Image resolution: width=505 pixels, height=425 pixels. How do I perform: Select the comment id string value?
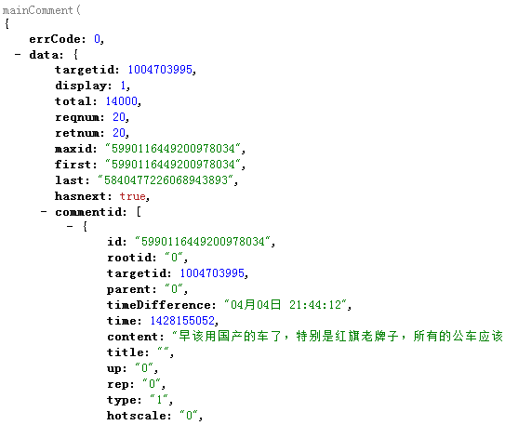coord(203,242)
